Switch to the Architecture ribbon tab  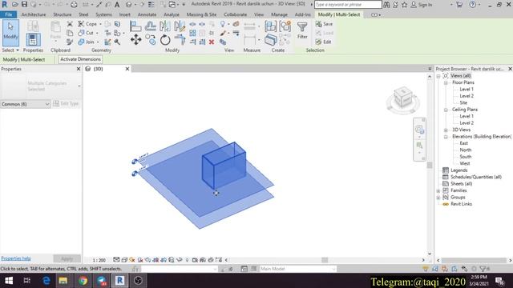34,14
